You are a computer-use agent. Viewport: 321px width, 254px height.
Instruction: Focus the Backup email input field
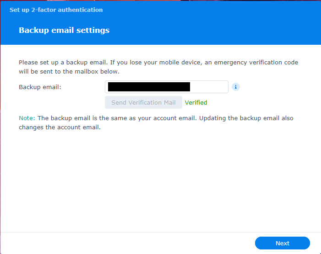click(x=166, y=87)
